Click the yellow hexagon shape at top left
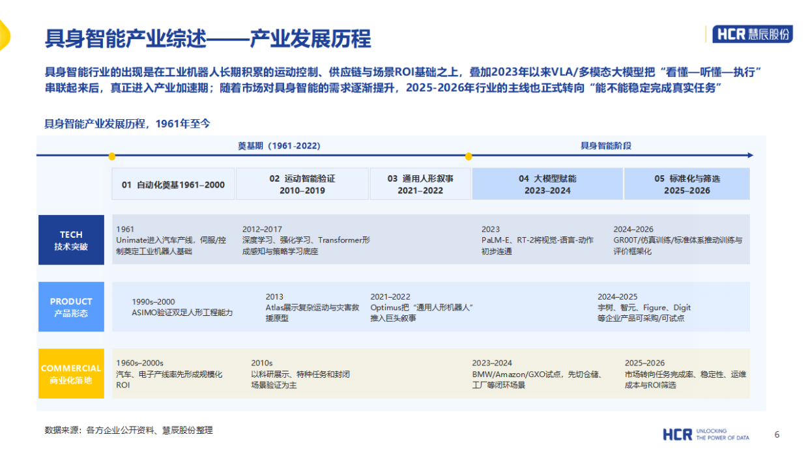 [x=5, y=35]
